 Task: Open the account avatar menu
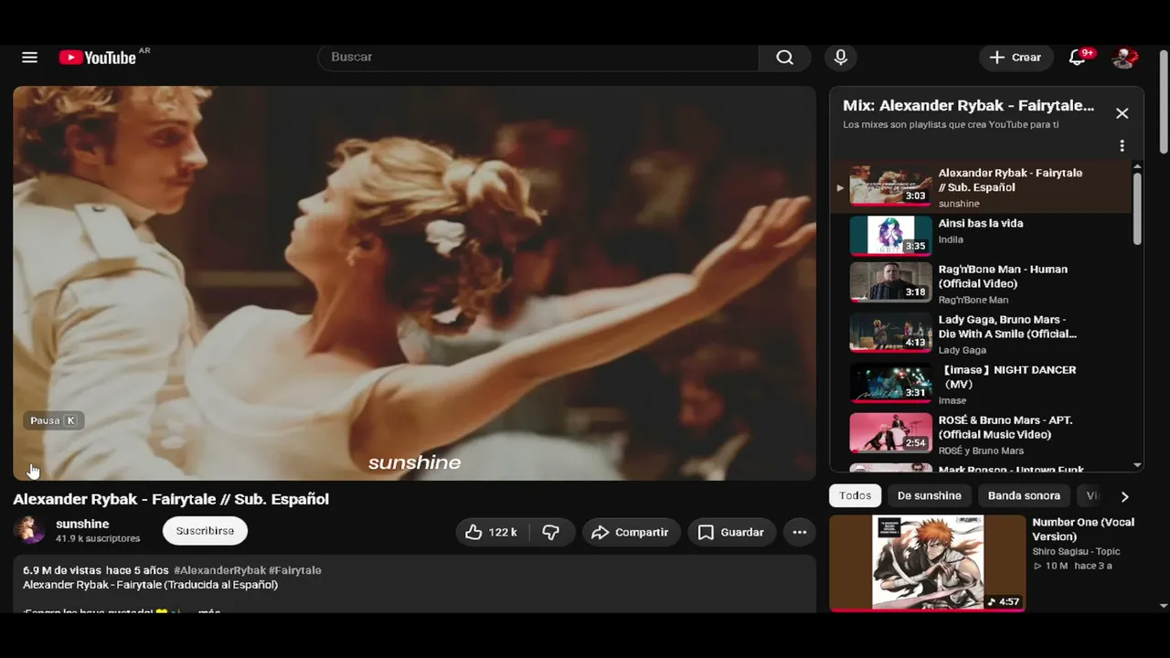(1124, 58)
